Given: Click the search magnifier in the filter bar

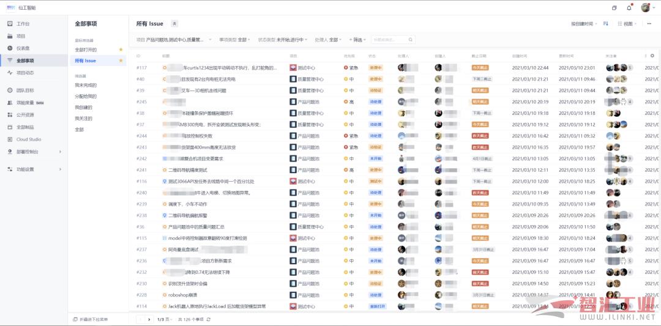Looking at the screenshot, I should click(411, 40).
